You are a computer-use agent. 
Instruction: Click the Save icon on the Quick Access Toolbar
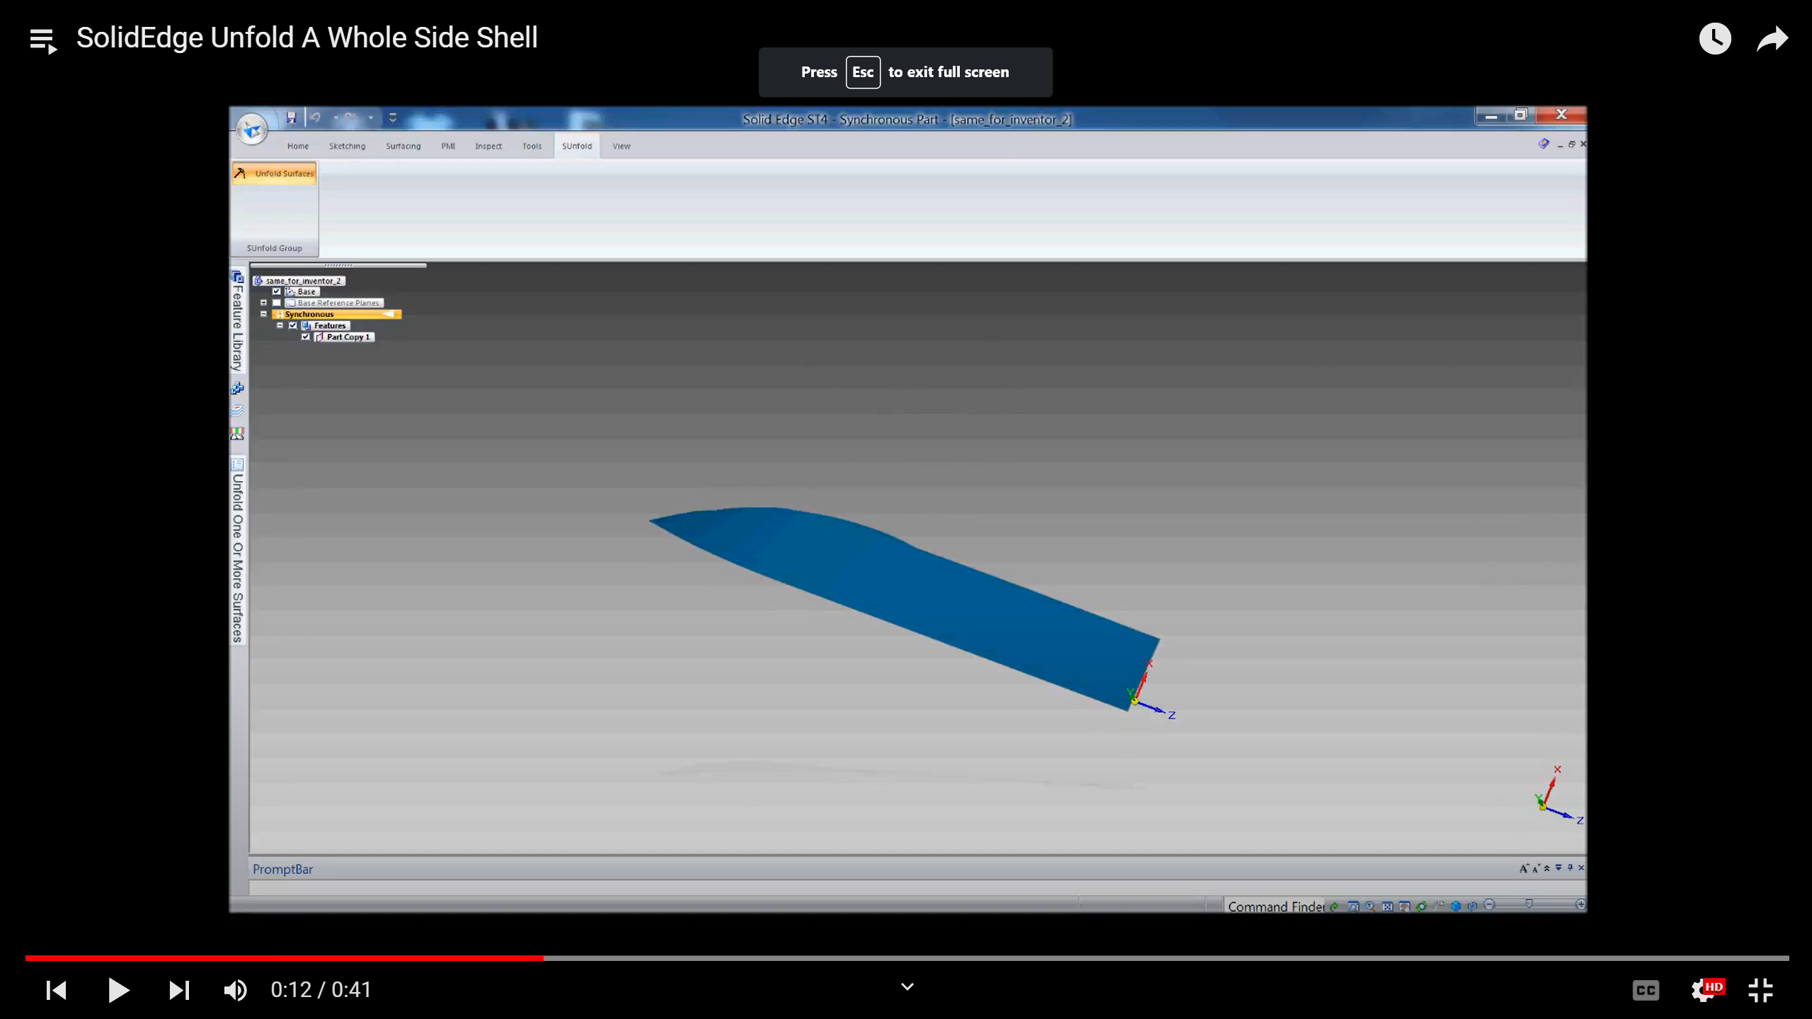(291, 117)
